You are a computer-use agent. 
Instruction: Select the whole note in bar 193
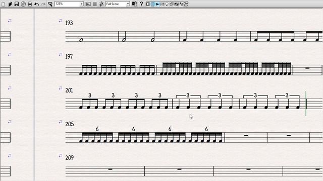coord(81,40)
